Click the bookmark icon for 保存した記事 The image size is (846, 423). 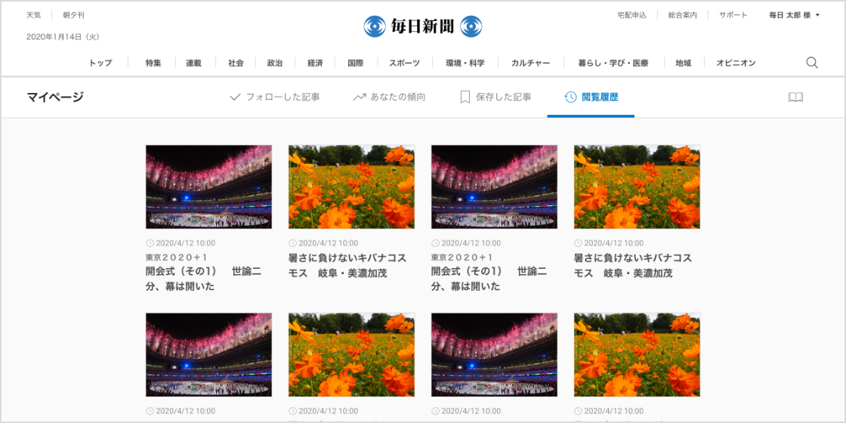click(465, 97)
